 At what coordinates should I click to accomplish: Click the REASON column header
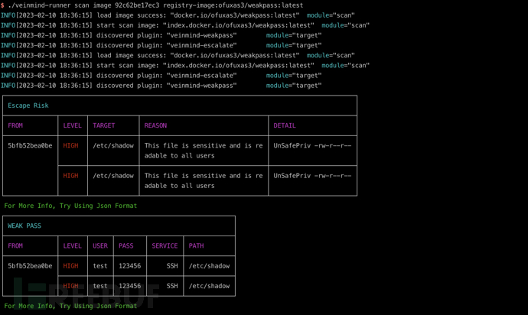(155, 125)
